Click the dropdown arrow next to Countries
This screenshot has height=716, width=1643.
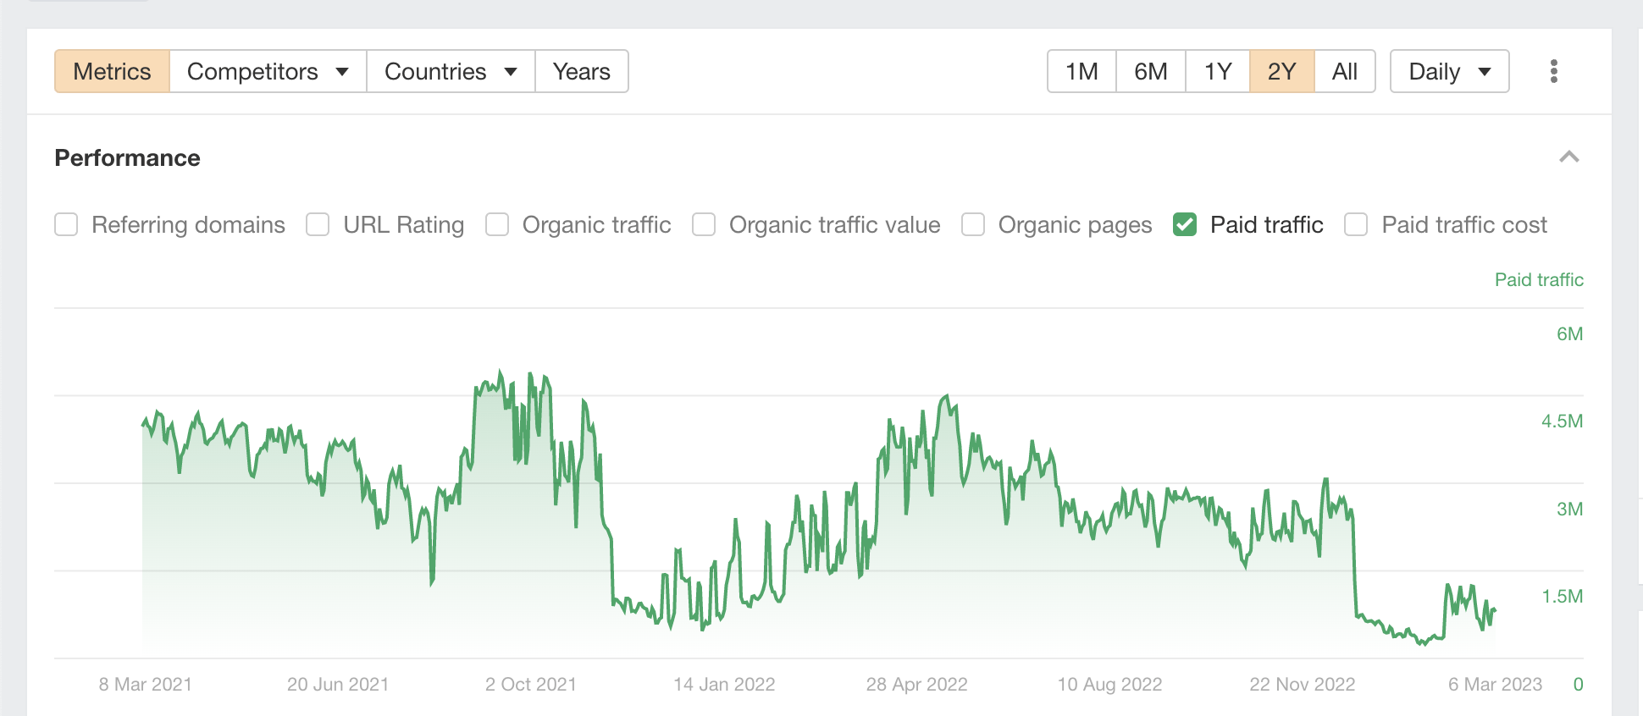coord(512,72)
